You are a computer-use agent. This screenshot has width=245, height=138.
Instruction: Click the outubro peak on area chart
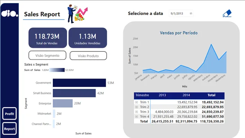pyautogui.click(x=211, y=44)
